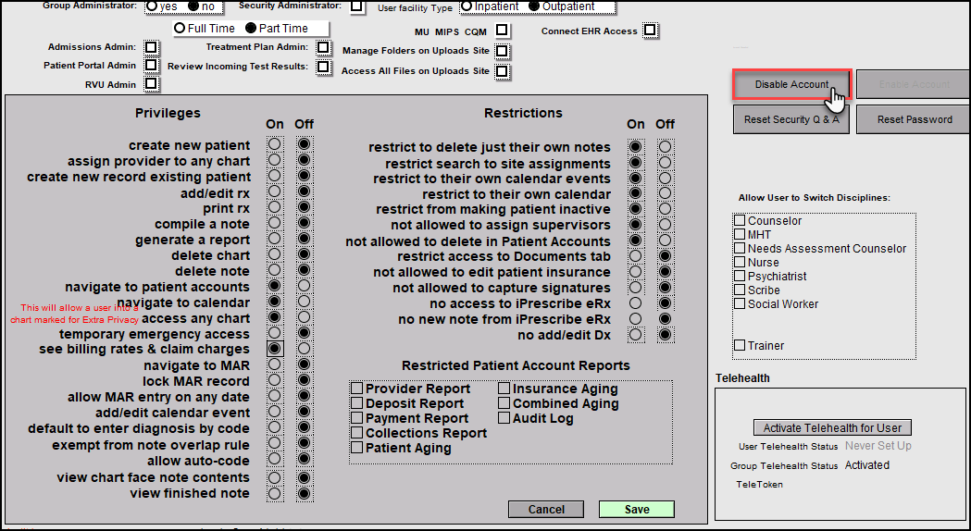
Task: Click the Disable Account button
Action: [x=791, y=84]
